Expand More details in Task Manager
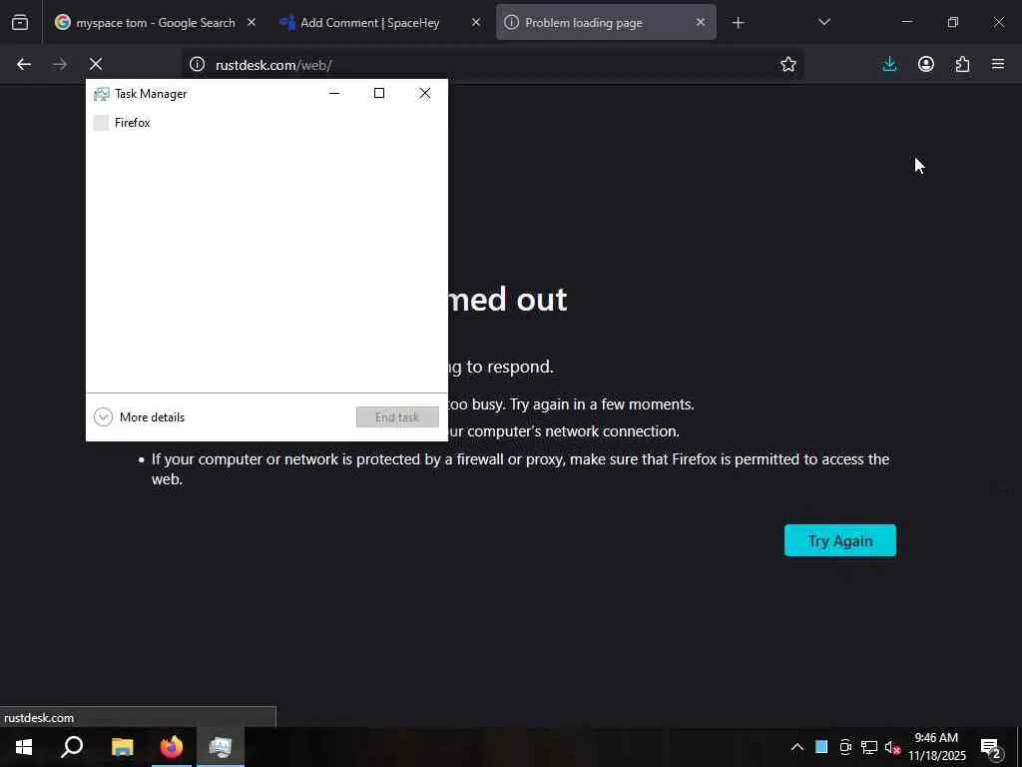This screenshot has height=767, width=1022. click(140, 416)
